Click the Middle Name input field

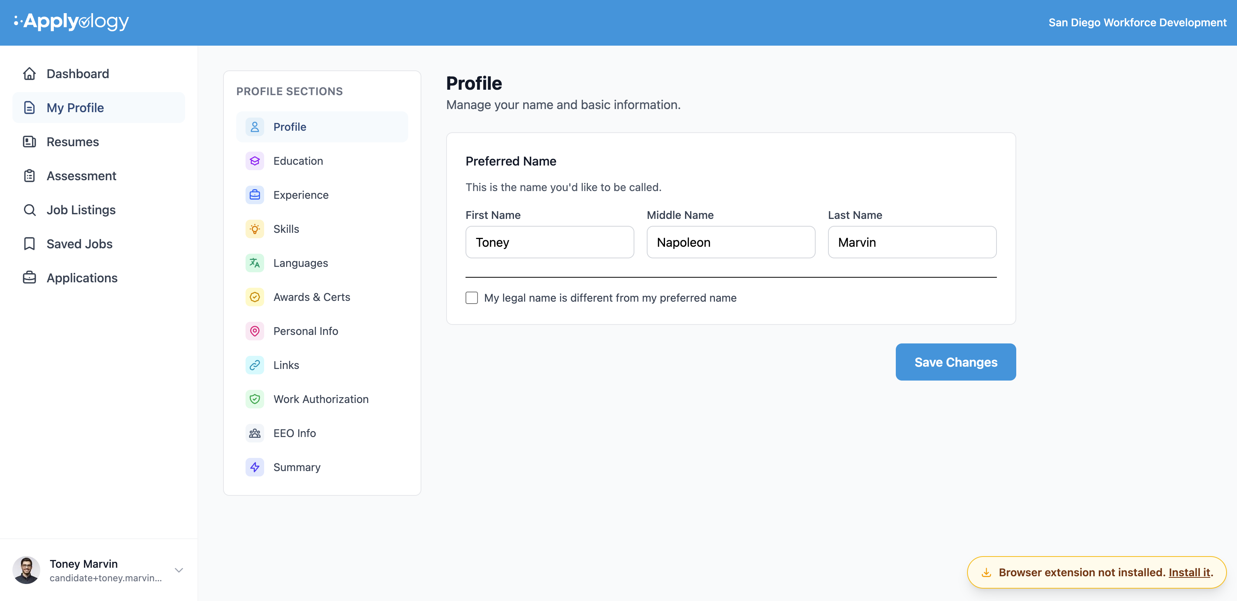(x=730, y=242)
